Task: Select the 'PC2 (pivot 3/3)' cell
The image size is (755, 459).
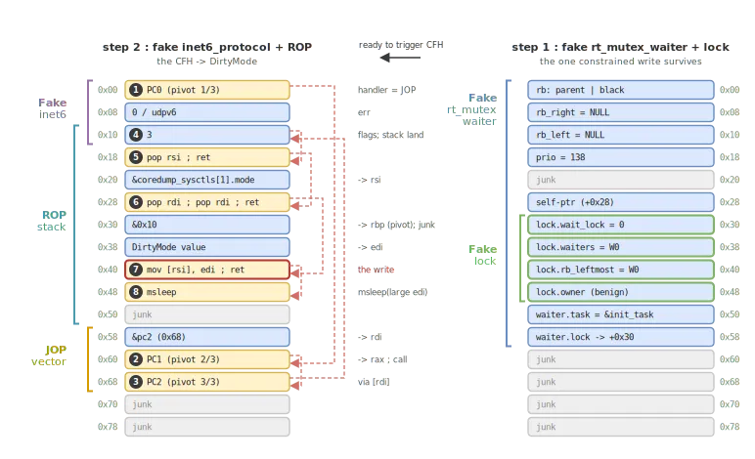Action: (x=207, y=382)
